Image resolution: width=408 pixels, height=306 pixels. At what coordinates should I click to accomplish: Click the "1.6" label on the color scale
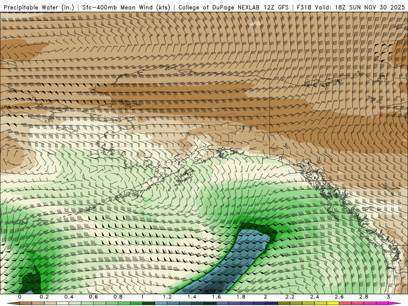pyautogui.click(x=216, y=297)
